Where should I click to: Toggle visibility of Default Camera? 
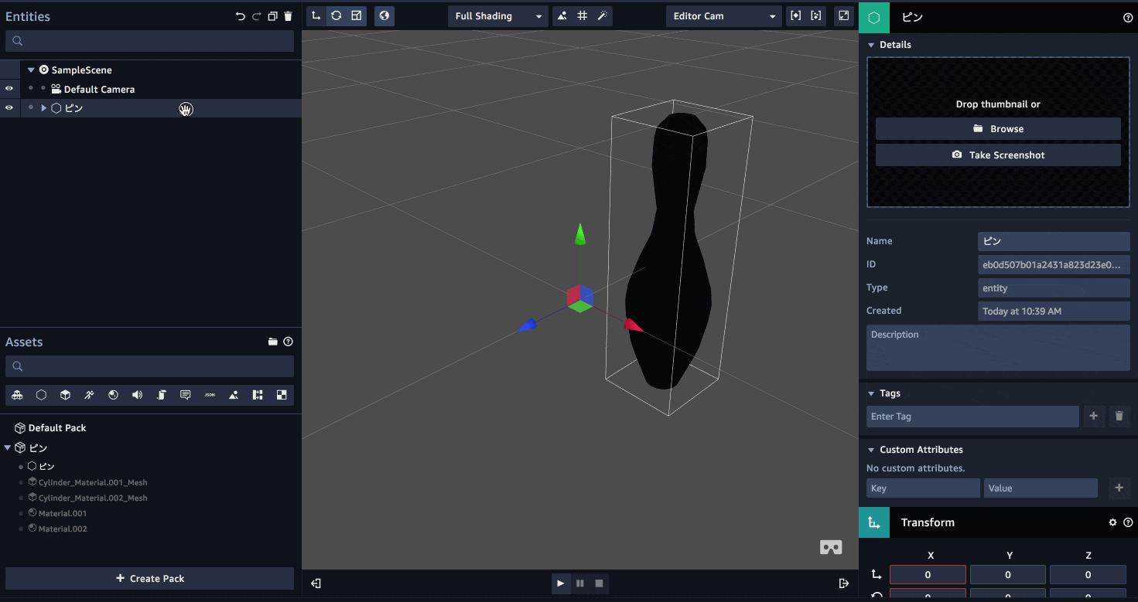click(9, 89)
